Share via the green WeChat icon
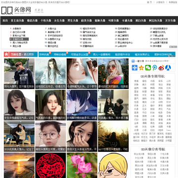This screenshot has width=178, height=178. click(x=148, y=68)
